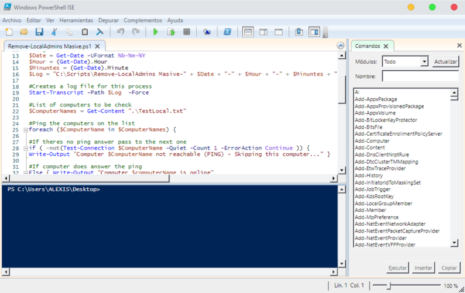This screenshot has height=293, width=465.
Task: Select Add-Computer in the command list
Action: (x=372, y=141)
